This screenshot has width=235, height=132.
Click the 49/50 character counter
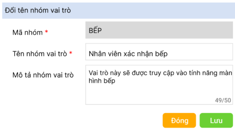[x=223, y=100]
